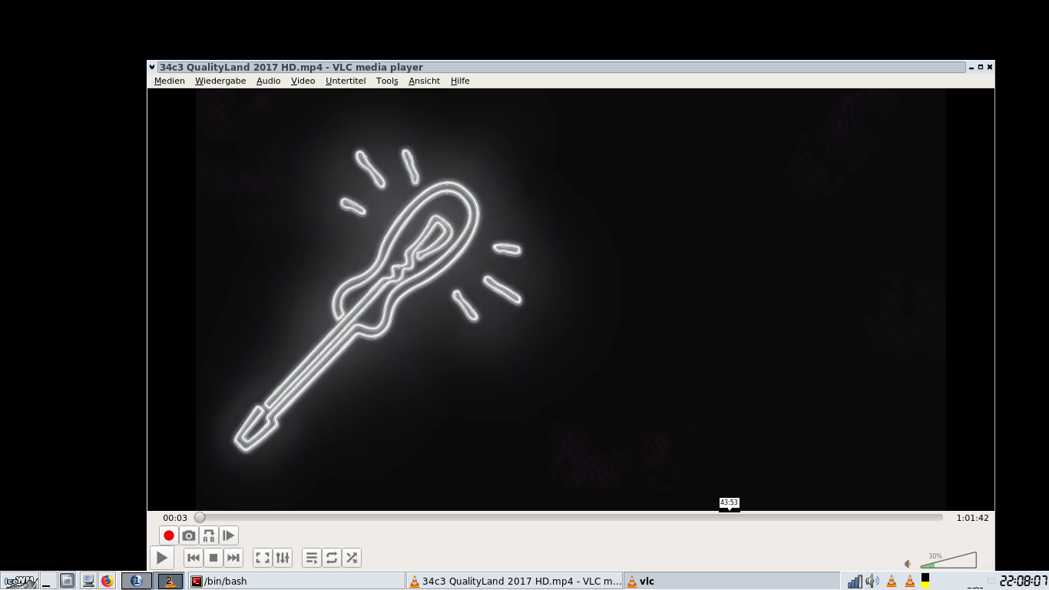Viewport: 1049px width, 590px height.
Task: Show the playlist
Action: coord(312,558)
